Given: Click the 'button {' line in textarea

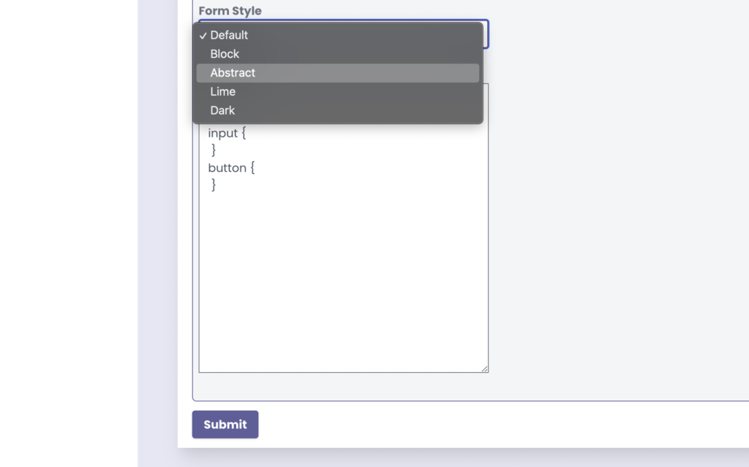Looking at the screenshot, I should tap(231, 167).
